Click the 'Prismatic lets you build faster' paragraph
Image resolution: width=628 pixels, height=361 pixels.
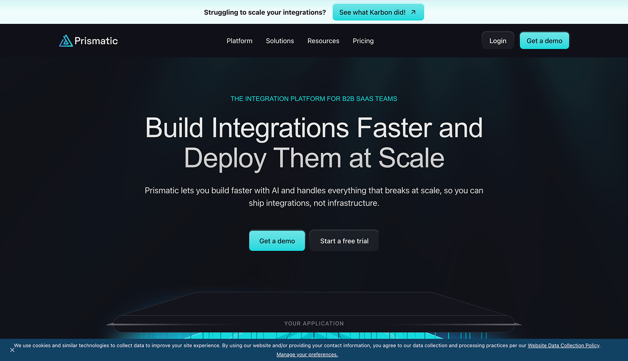click(314, 196)
